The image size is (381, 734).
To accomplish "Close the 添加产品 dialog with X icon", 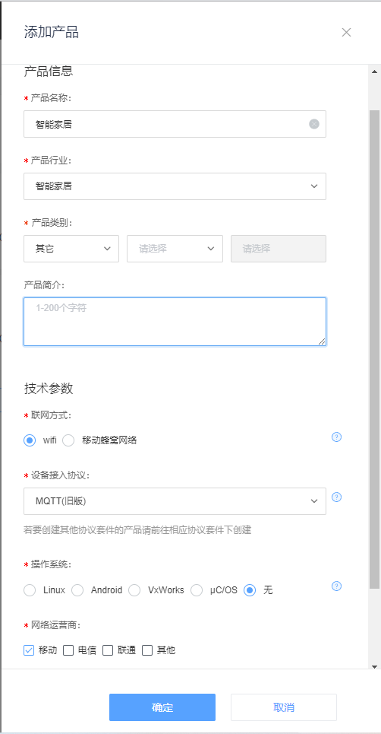I will pyautogui.click(x=346, y=32).
